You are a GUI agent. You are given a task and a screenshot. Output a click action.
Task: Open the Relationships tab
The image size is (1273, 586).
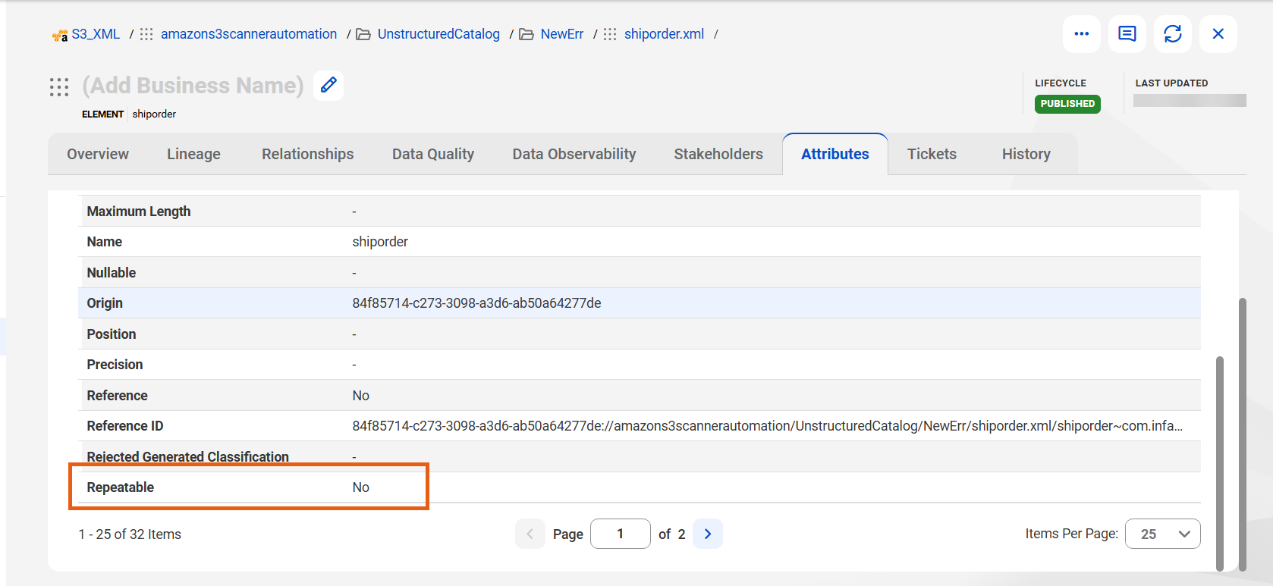(308, 154)
